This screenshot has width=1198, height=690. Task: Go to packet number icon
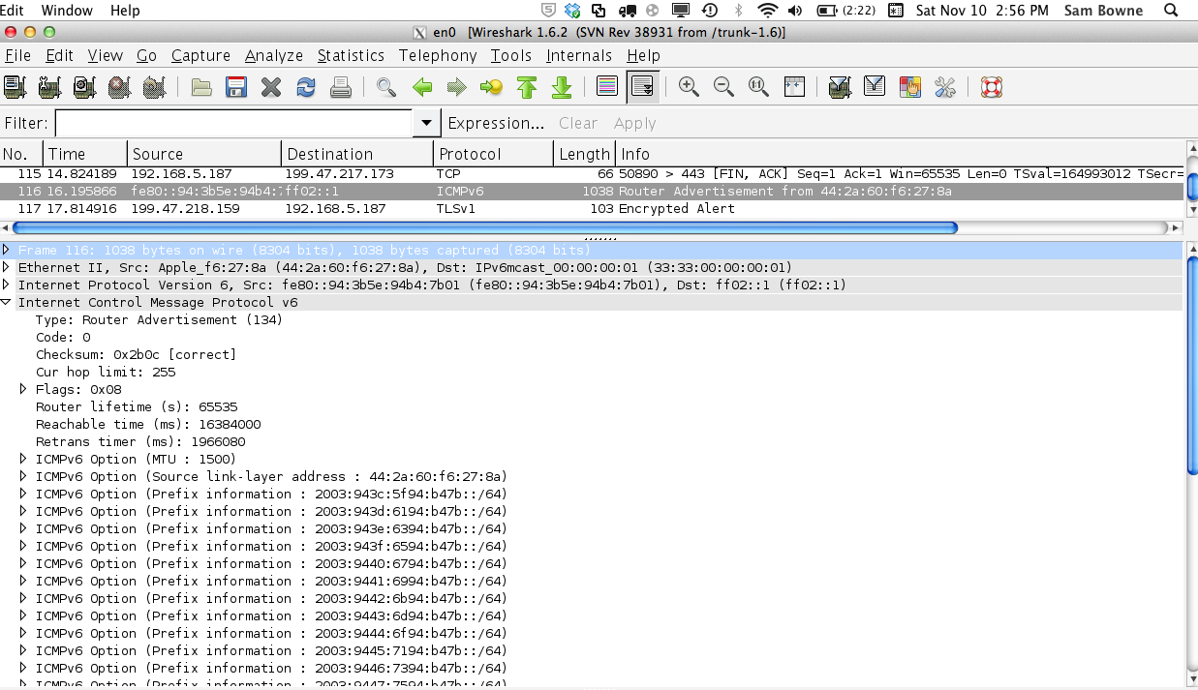coord(492,88)
